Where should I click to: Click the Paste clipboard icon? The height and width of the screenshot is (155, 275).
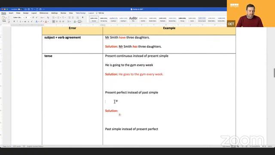tap(4, 18)
